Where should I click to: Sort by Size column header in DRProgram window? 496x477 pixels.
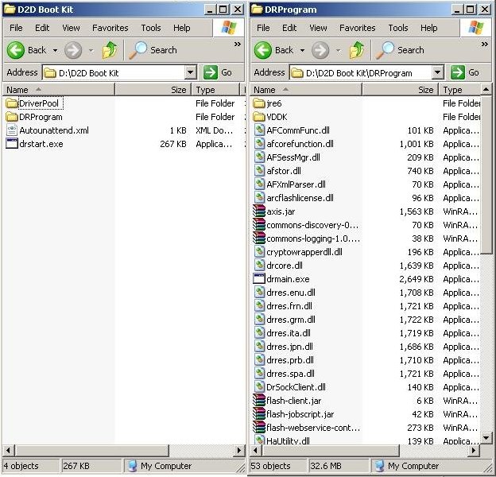coord(426,90)
